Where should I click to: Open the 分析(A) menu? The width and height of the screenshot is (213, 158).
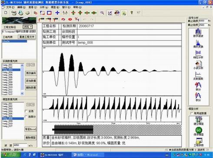(x=43, y=7)
